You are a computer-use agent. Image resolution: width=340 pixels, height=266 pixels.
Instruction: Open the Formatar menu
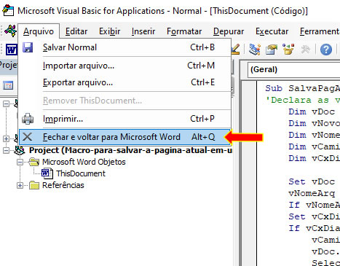click(184, 31)
